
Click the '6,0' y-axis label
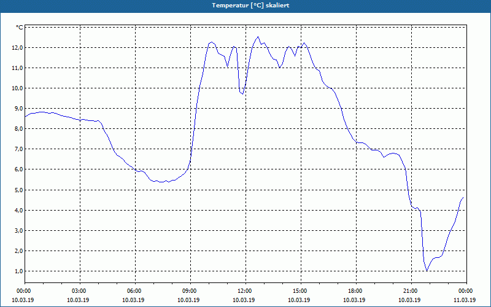point(19,169)
